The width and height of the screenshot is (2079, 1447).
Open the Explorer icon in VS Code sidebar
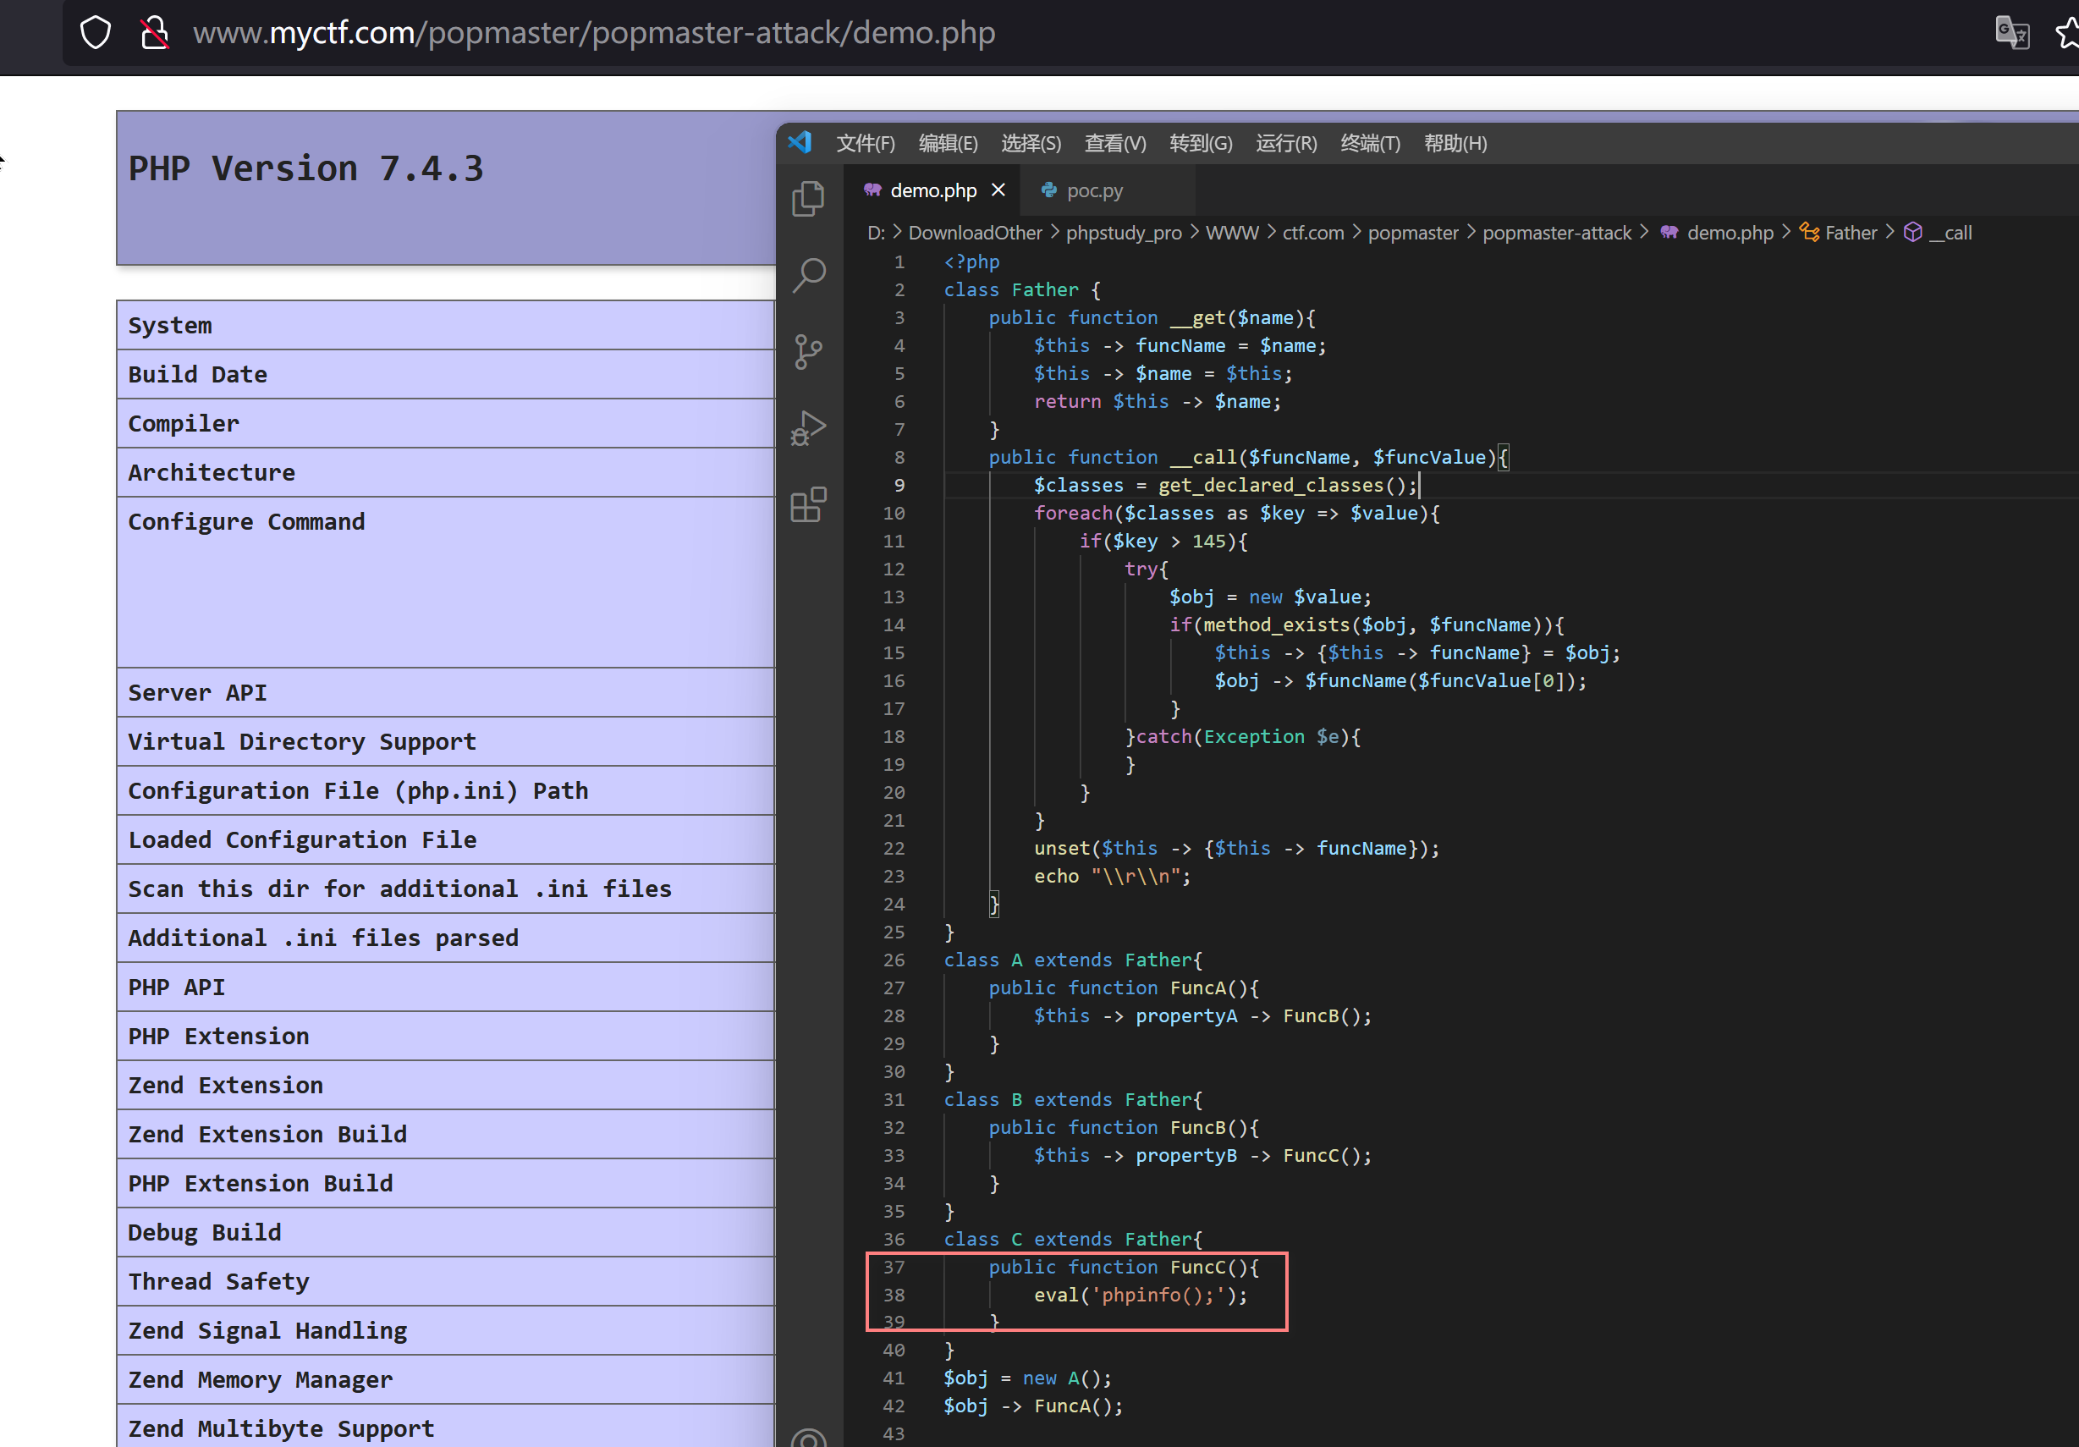[x=809, y=199]
